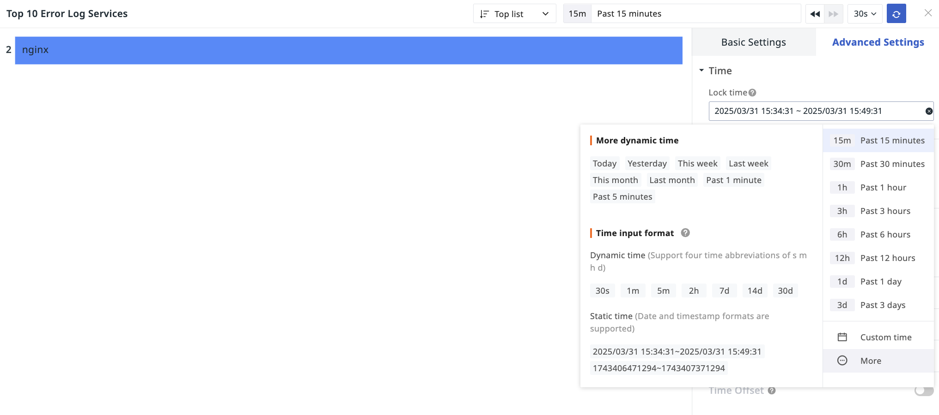939x415 pixels.
Task: Click the static date range example
Action: 677,351
